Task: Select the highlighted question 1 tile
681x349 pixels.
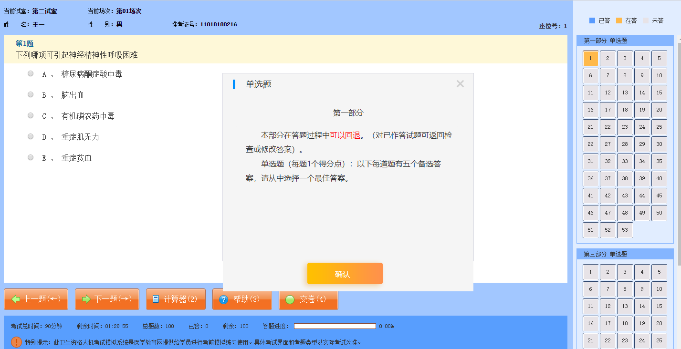Action: click(x=590, y=58)
